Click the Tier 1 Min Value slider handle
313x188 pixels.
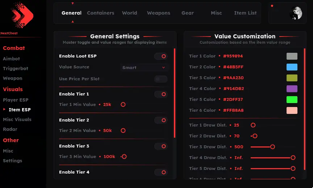click(x=123, y=104)
